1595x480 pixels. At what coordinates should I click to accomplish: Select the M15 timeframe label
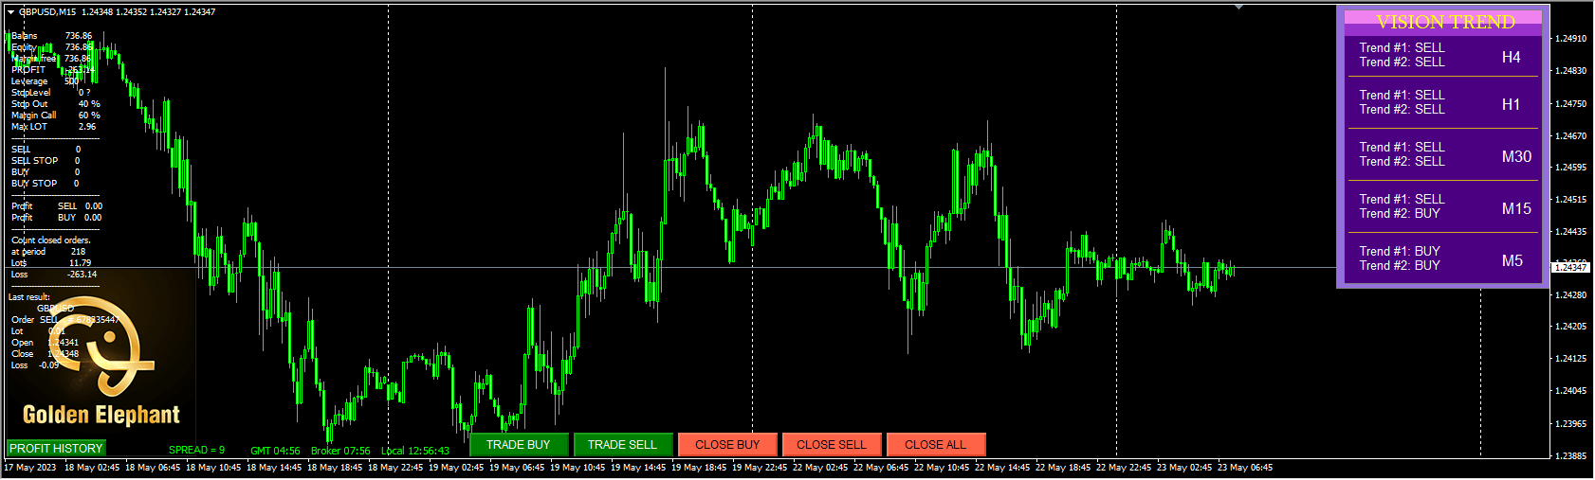click(x=1516, y=208)
